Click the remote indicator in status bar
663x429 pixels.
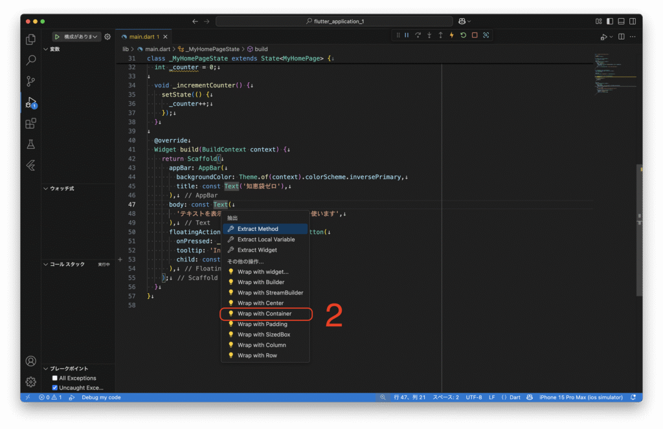28,397
